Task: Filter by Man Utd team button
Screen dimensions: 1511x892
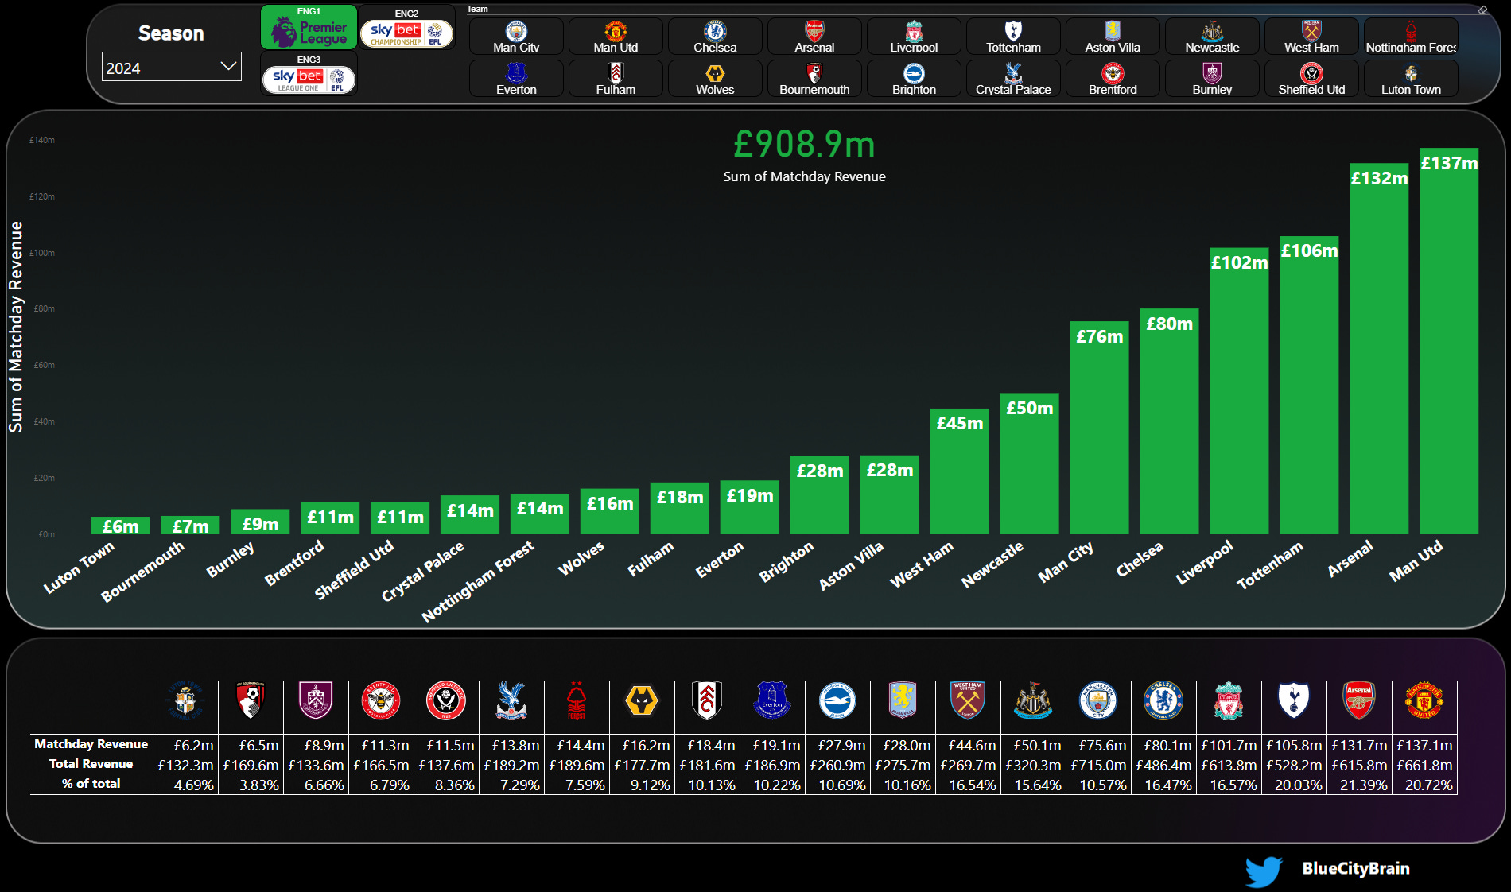Action: coord(616,37)
